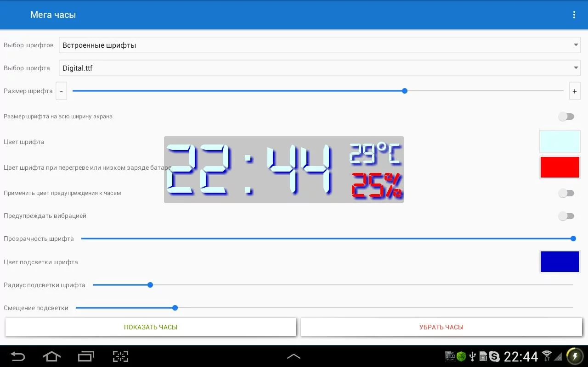
Task: Decrease font size with minus button
Action: pyautogui.click(x=61, y=91)
